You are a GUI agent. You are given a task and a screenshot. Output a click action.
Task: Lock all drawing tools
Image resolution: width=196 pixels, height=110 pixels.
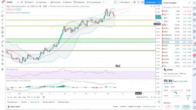point(2,60)
